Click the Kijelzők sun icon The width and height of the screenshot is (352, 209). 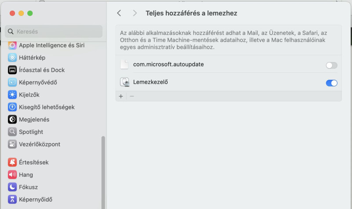[12, 95]
